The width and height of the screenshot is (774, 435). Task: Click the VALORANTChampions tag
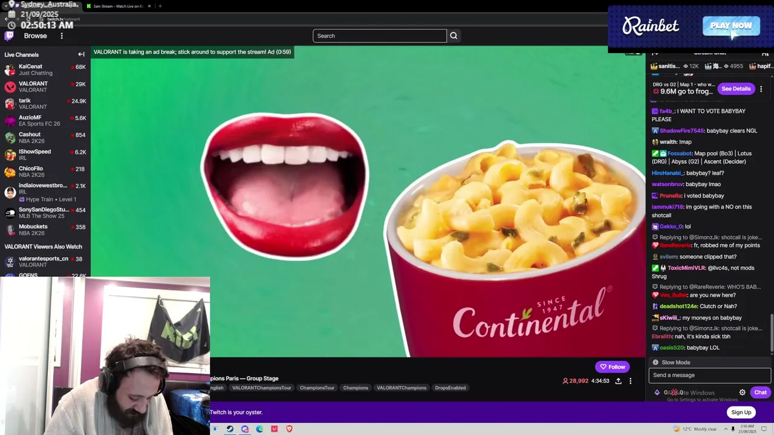pos(402,388)
